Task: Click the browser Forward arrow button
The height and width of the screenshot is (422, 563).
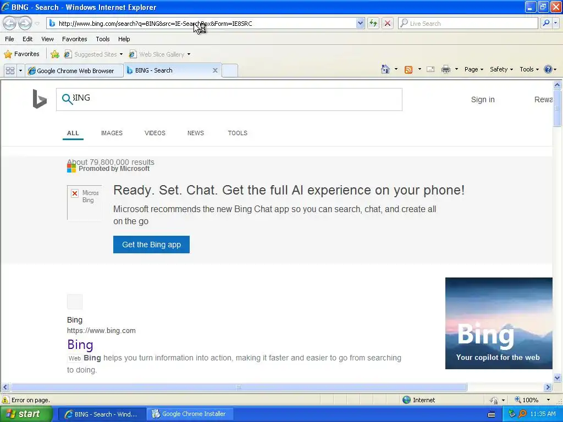Action: click(25, 23)
